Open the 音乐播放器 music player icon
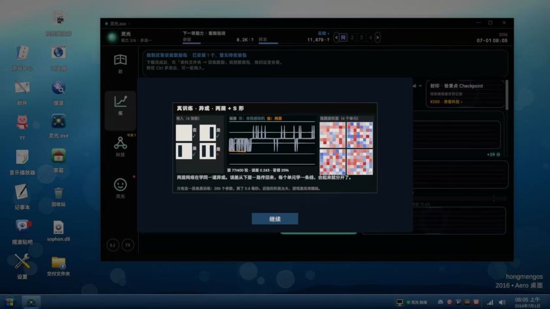This screenshot has width=550, height=309. 22,162
